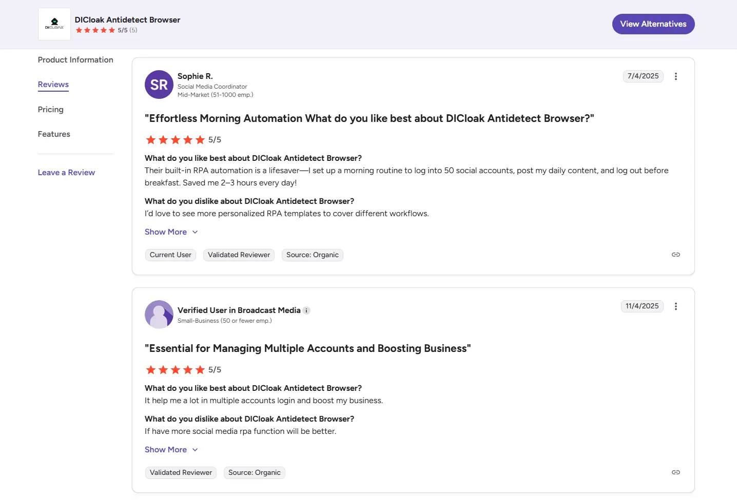The width and height of the screenshot is (737, 502).
Task: Click the Verified User profile avatar
Action: point(159,314)
